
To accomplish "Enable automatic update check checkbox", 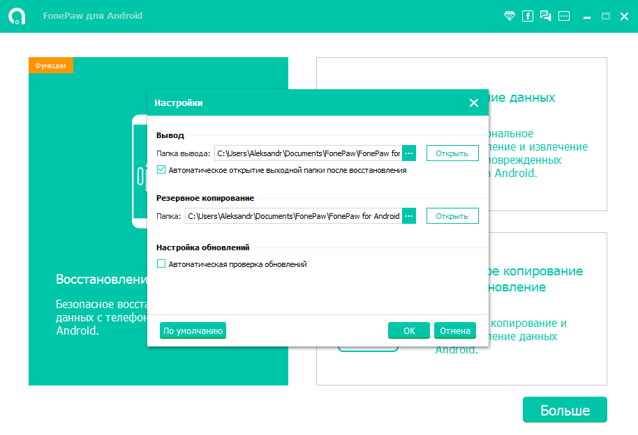I will click(x=161, y=264).
